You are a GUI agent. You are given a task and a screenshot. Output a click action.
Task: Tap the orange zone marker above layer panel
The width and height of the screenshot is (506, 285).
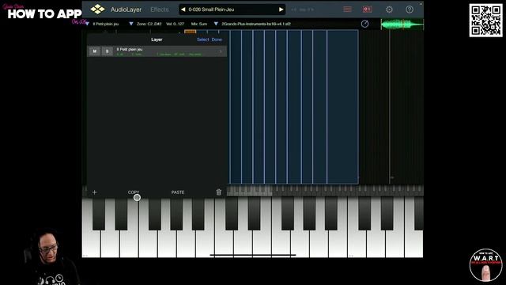[x=190, y=32]
